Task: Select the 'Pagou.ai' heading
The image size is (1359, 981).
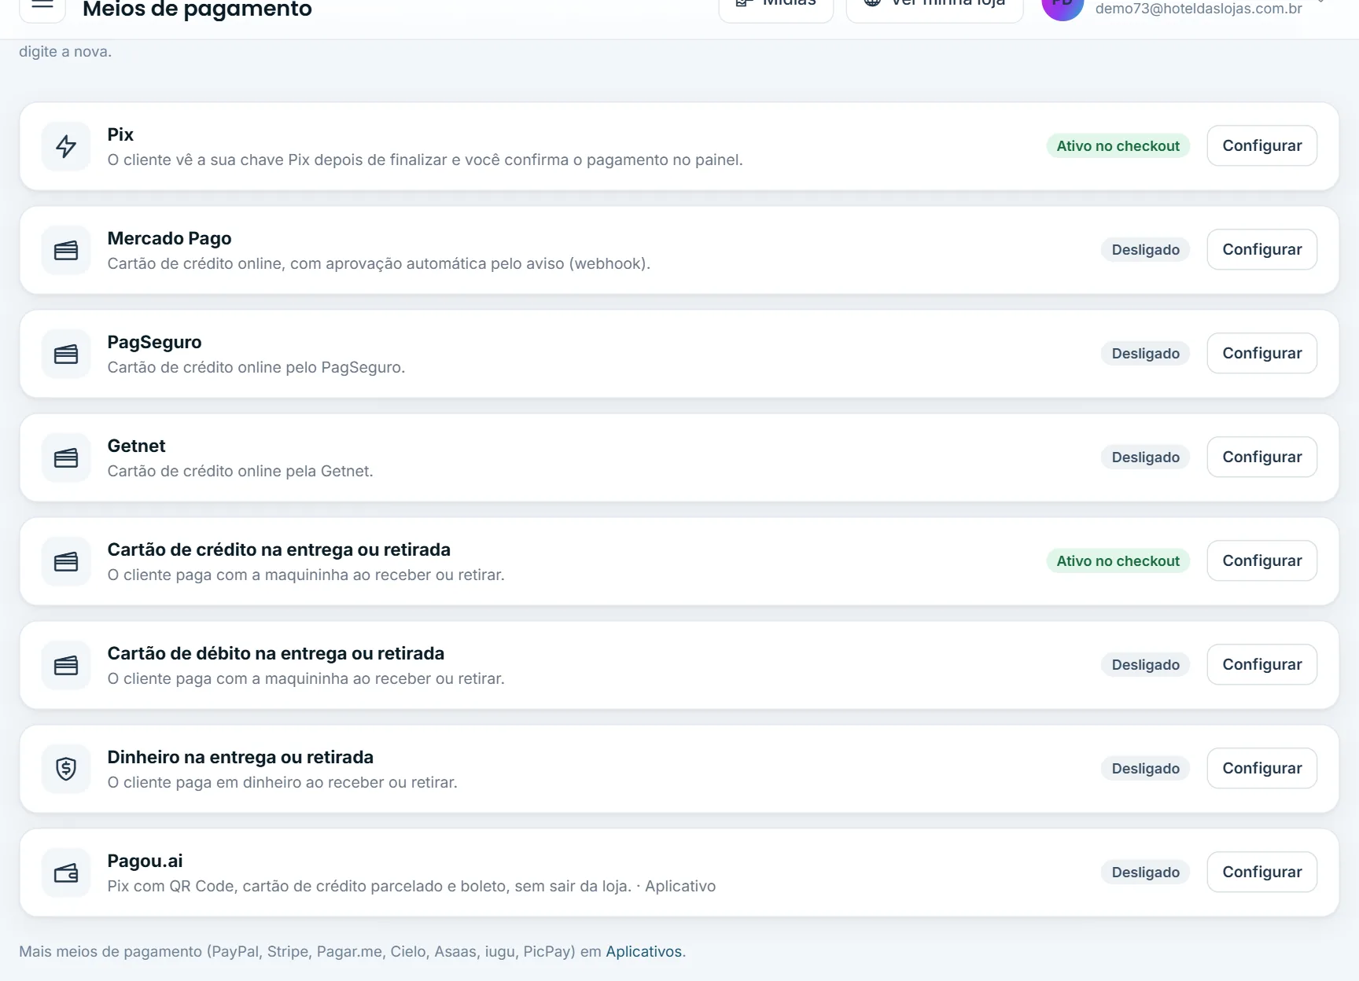Action: click(145, 861)
